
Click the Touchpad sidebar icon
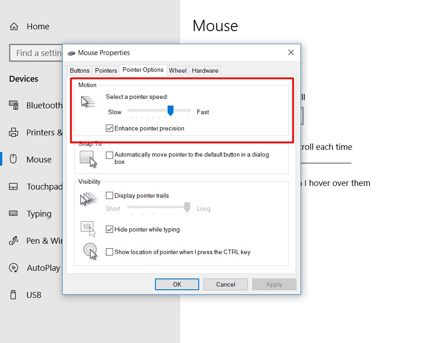pyautogui.click(x=14, y=186)
